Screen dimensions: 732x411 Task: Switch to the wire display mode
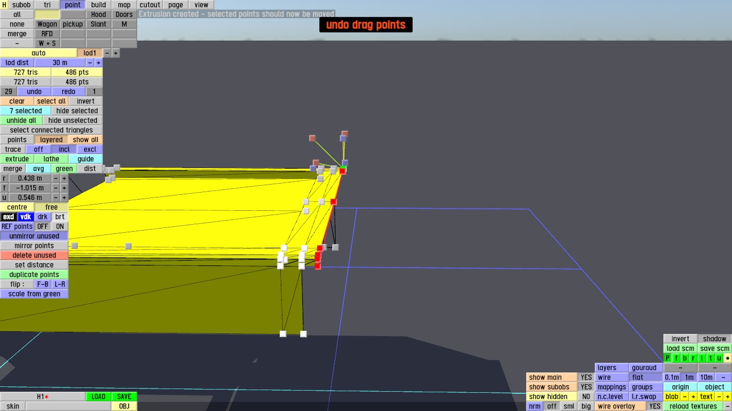pyautogui.click(x=612, y=377)
